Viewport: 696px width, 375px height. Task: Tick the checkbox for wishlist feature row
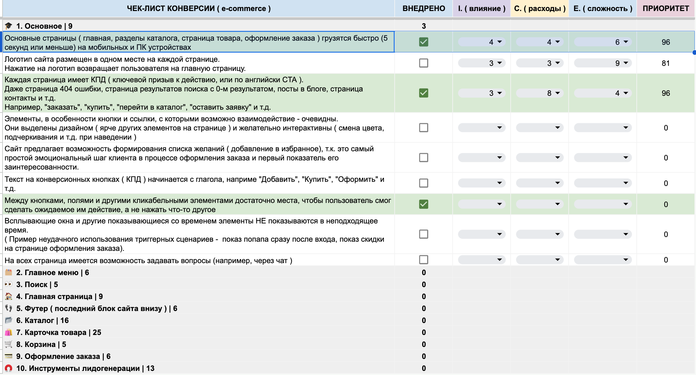coord(423,158)
